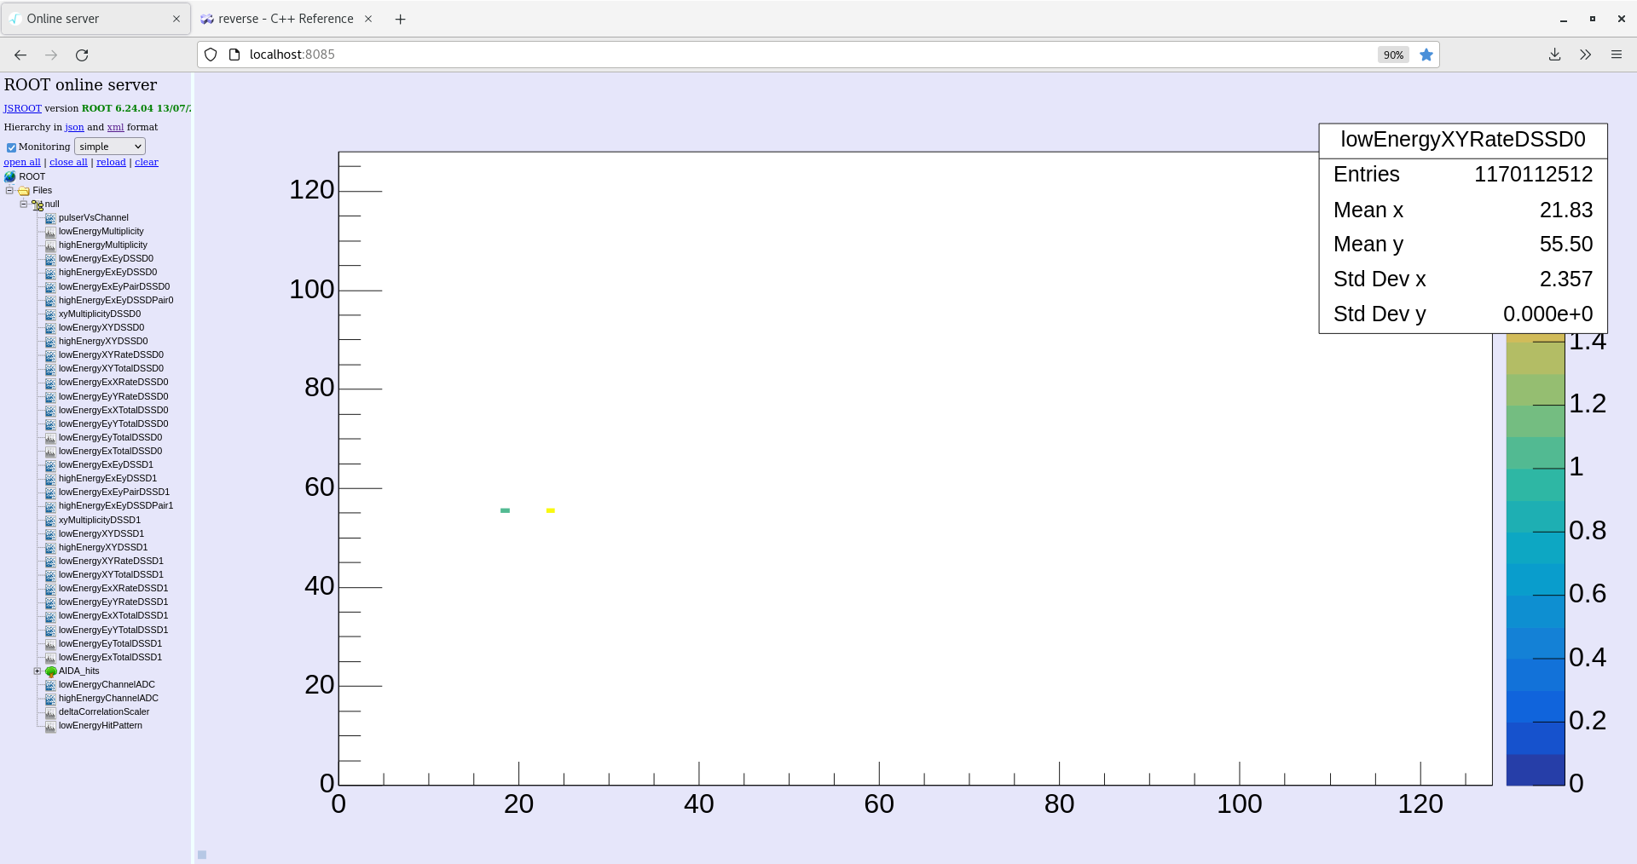Select highEnergyXYDSSD0 in the tree

pyautogui.click(x=103, y=342)
